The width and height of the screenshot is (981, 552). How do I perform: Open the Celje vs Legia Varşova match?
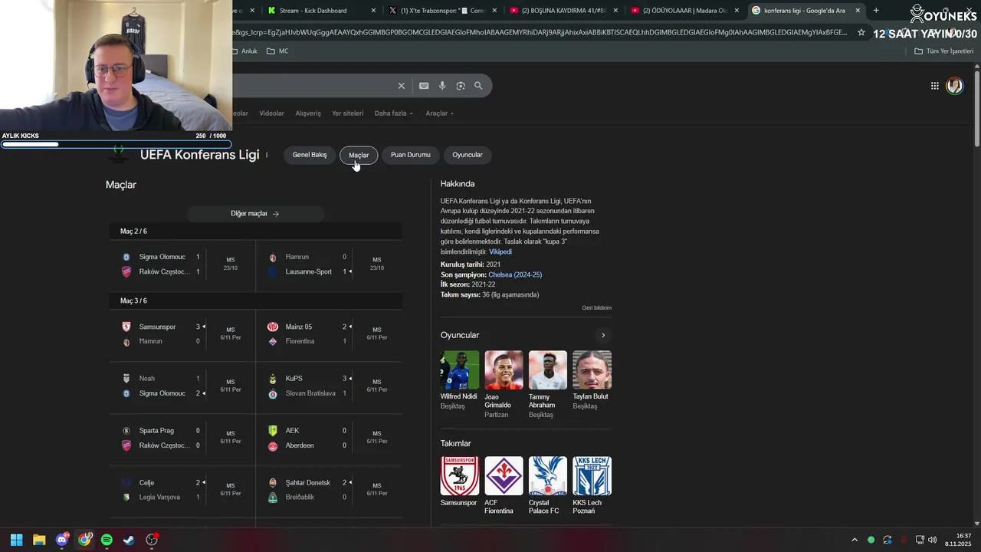182,490
